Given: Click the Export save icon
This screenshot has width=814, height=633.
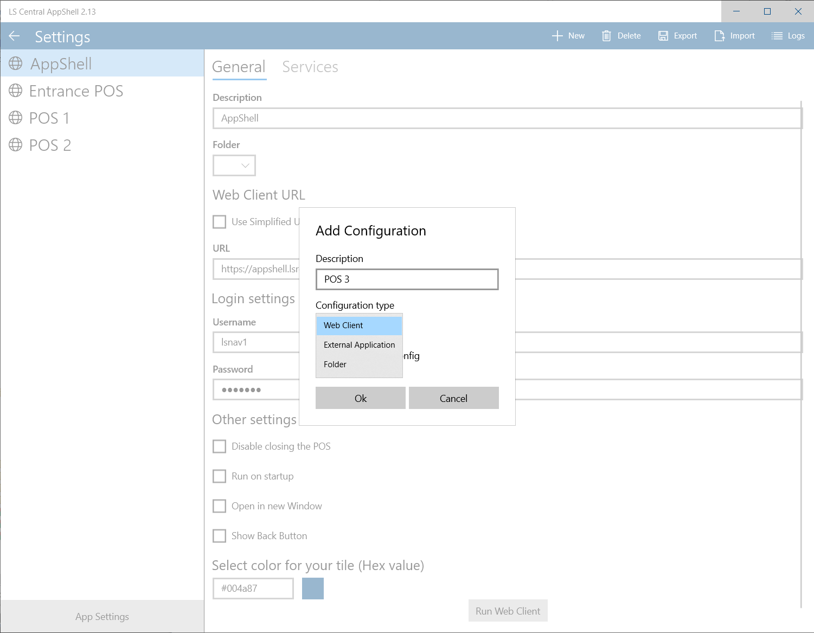Looking at the screenshot, I should [x=663, y=36].
